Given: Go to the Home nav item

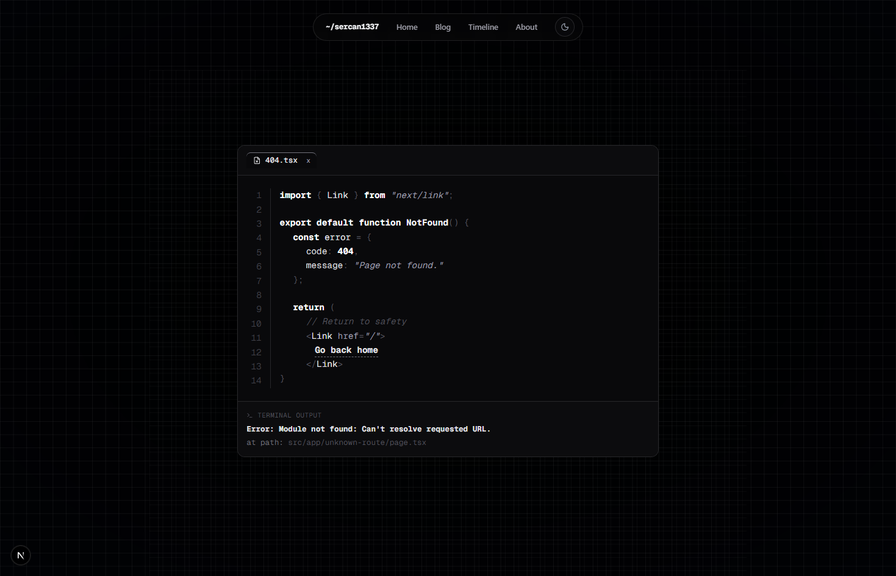Looking at the screenshot, I should click(407, 27).
